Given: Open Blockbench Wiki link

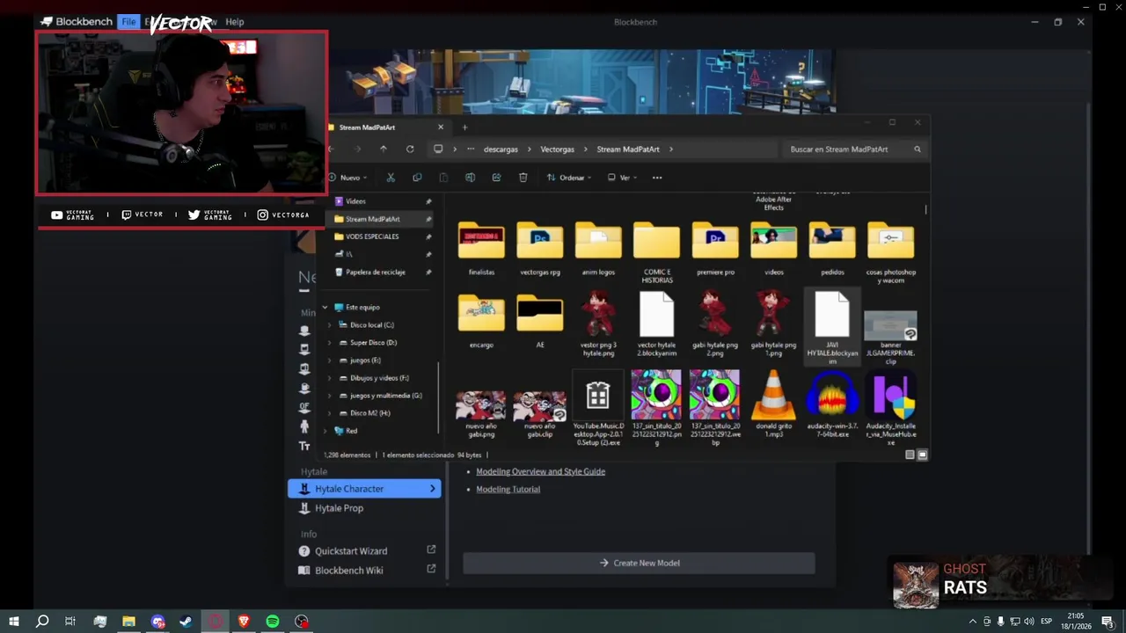Looking at the screenshot, I should click(349, 571).
